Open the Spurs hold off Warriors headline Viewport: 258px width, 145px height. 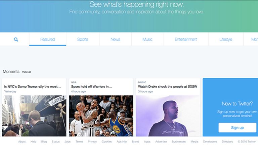[x=91, y=87]
